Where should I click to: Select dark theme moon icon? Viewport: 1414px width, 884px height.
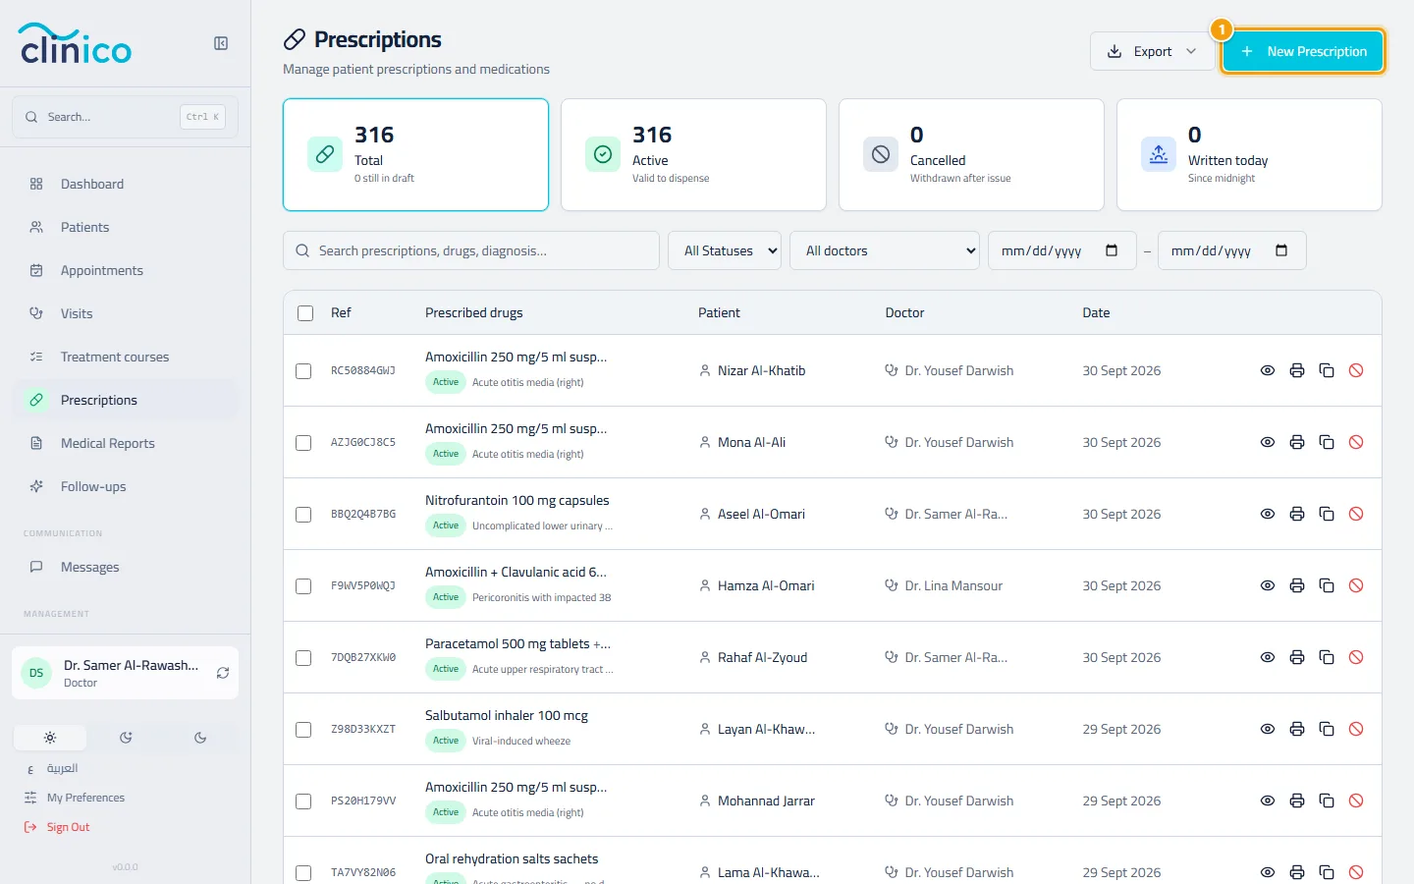coord(200,738)
